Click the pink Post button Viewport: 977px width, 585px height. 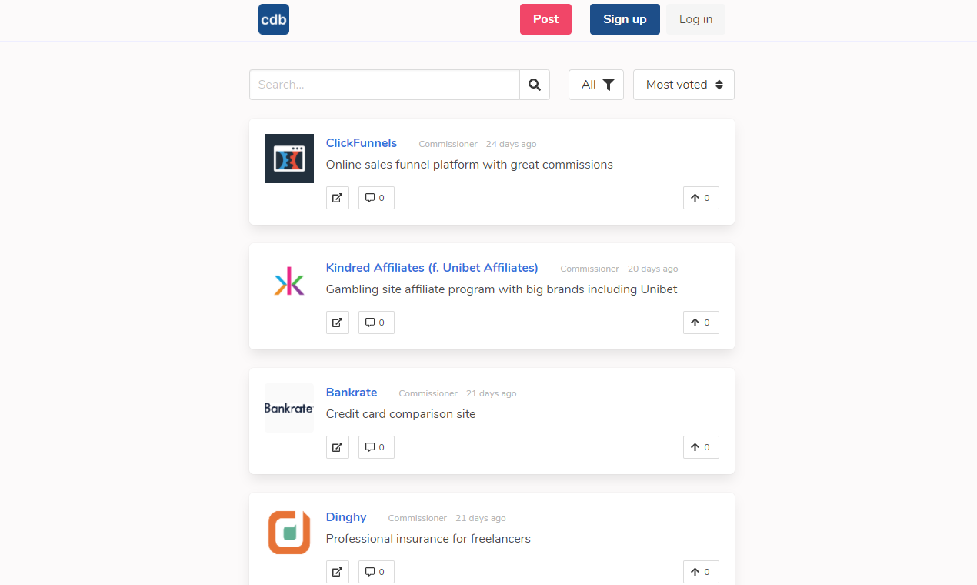(x=545, y=19)
